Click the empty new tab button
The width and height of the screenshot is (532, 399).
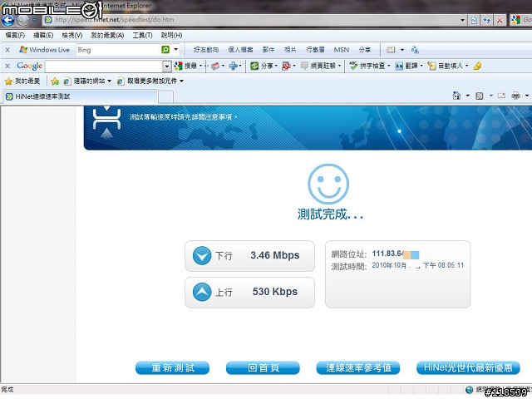[165, 96]
